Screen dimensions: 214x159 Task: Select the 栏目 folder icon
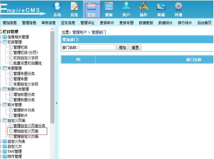pyautogui.click(x=92, y=7)
